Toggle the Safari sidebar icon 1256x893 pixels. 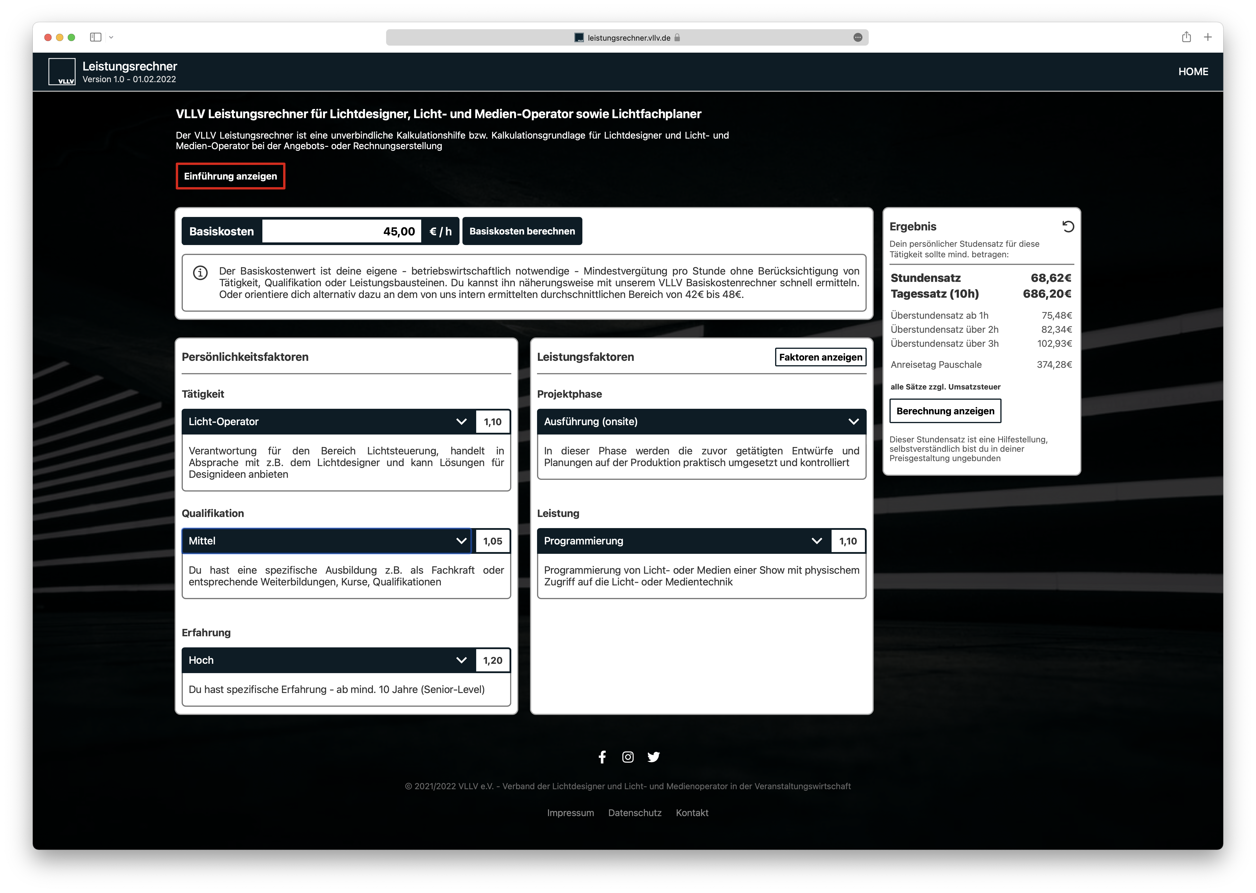[x=96, y=37]
